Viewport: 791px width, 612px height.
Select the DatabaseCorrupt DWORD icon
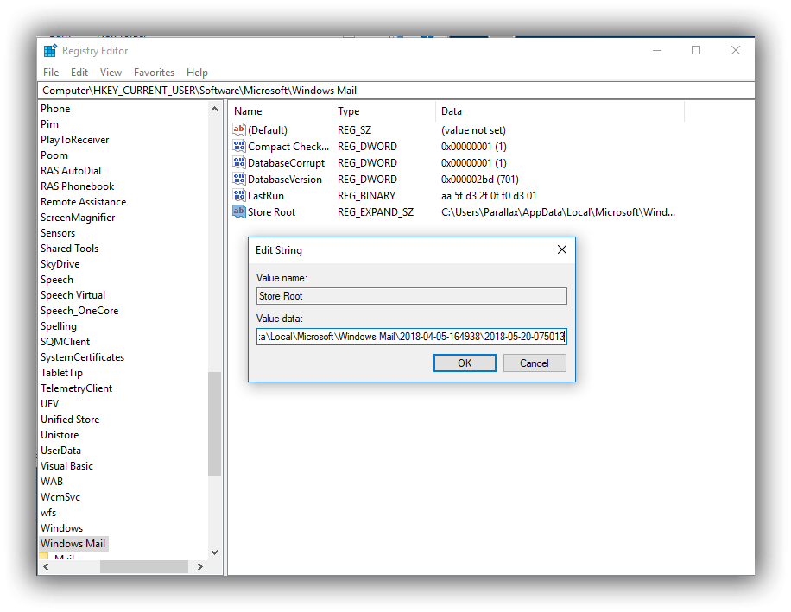pyautogui.click(x=238, y=162)
